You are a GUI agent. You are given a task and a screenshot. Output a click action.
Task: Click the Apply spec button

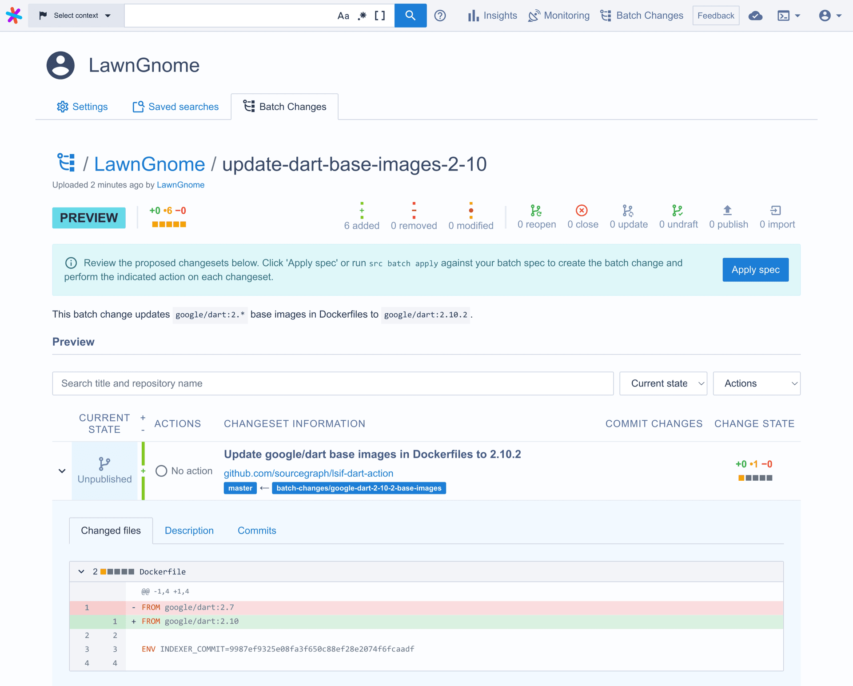tap(755, 270)
